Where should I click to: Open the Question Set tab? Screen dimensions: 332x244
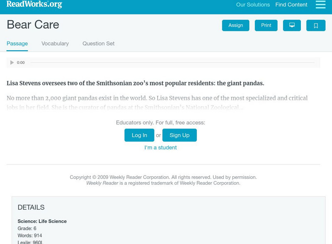(98, 44)
